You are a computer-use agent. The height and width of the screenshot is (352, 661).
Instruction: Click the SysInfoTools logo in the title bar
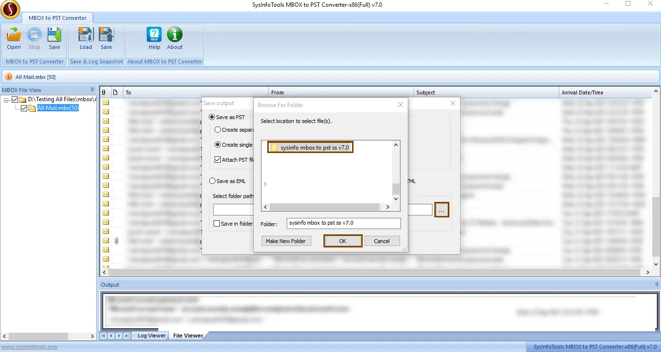click(10, 9)
